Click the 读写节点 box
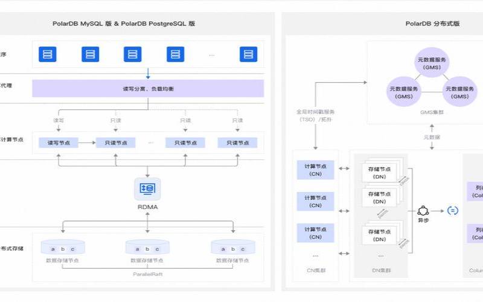Image resolution: width=483 pixels, height=302 pixels. click(59, 143)
